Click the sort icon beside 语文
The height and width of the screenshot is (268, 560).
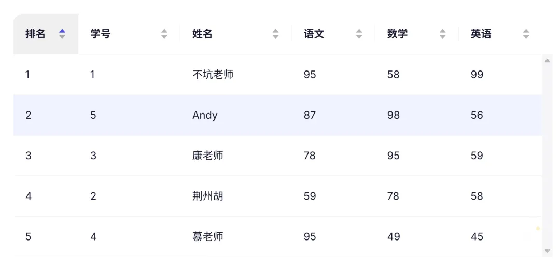(359, 34)
